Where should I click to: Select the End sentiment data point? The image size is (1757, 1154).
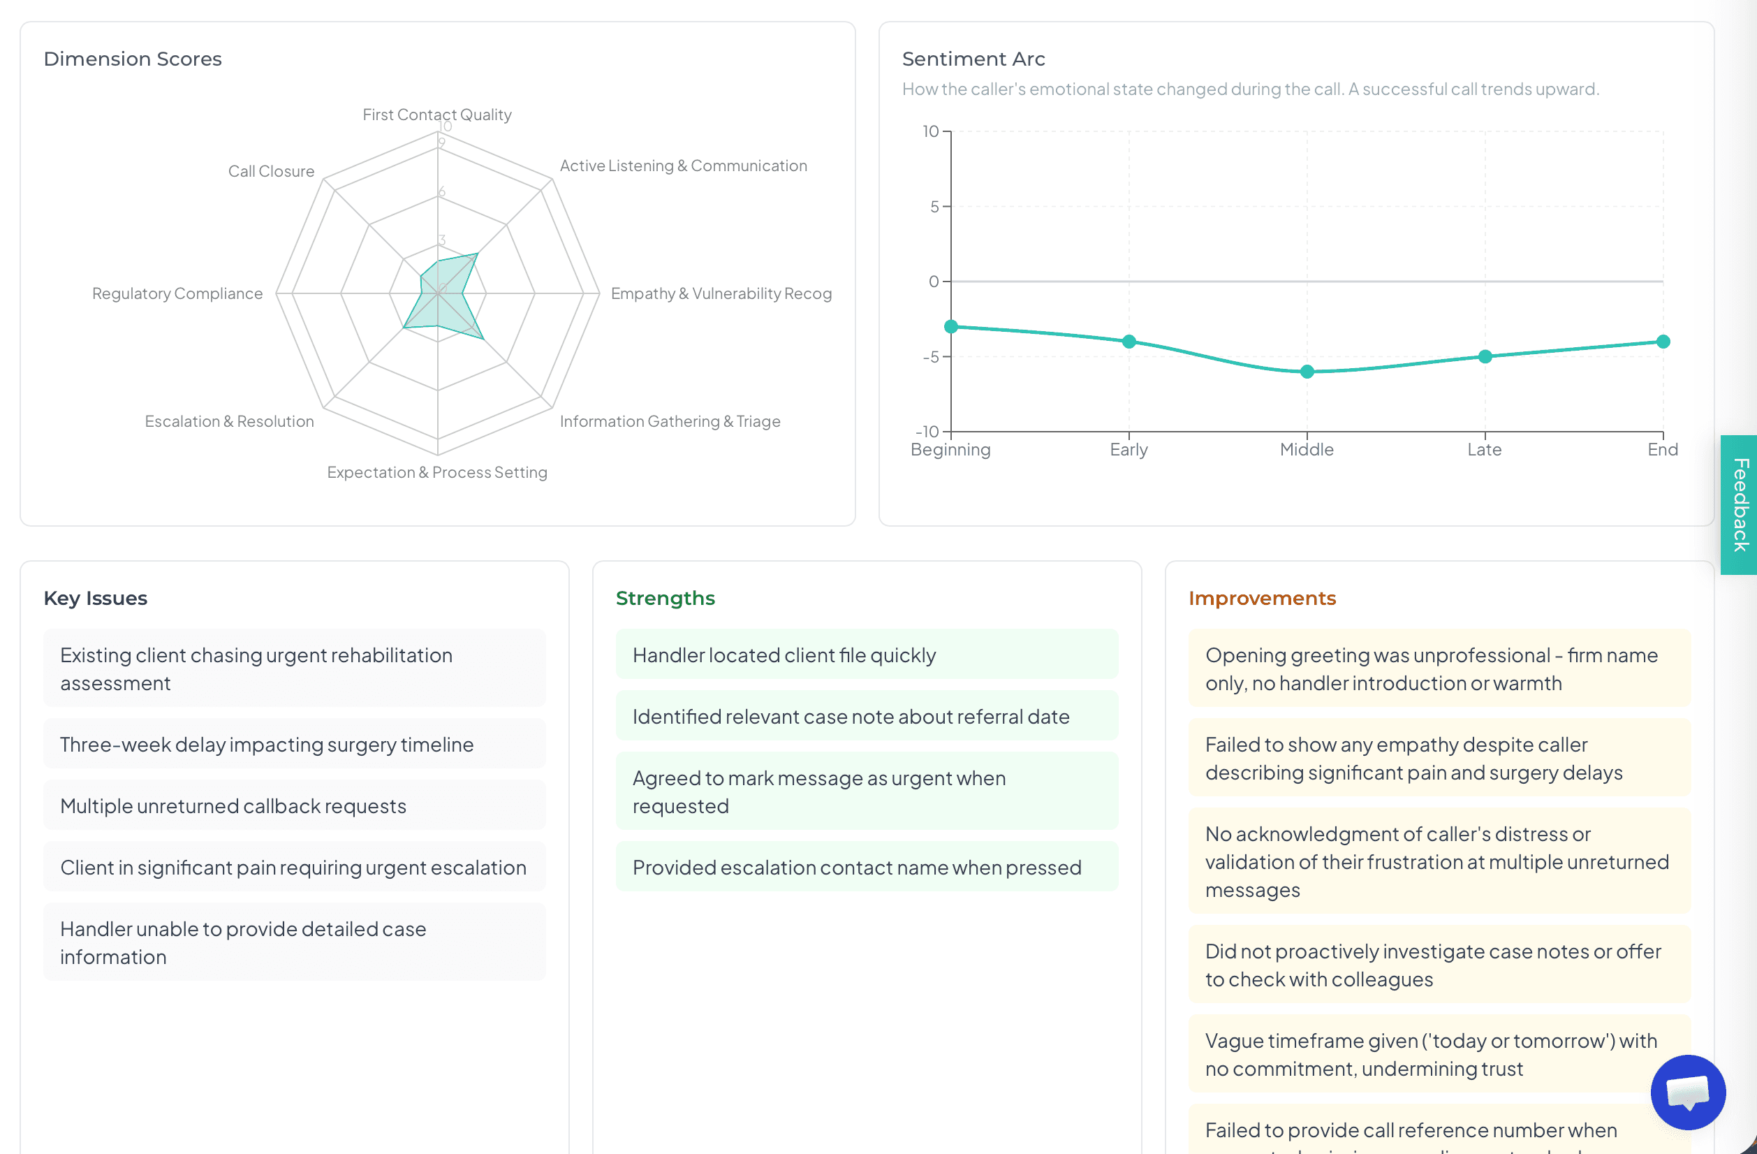tap(1662, 341)
